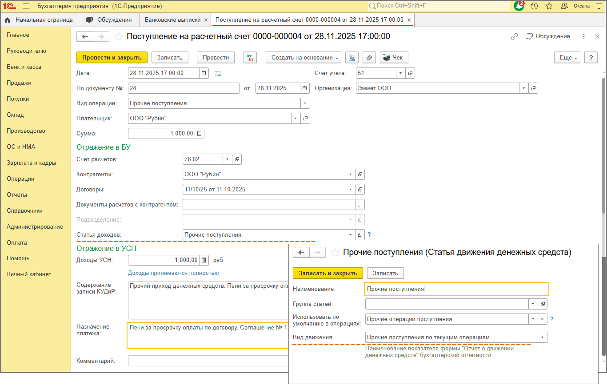607x385 pixels.
Task: Open Банк и касса section
Action: tap(24, 67)
